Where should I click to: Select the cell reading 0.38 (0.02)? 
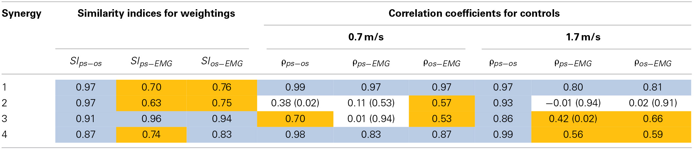(295, 103)
